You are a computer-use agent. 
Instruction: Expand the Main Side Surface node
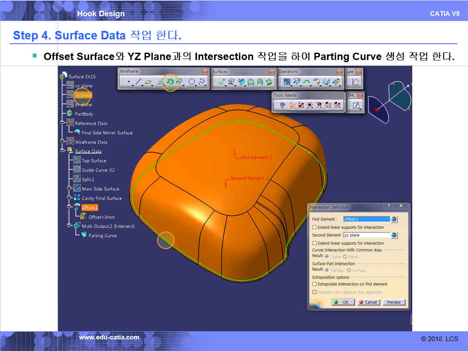[x=69, y=188]
